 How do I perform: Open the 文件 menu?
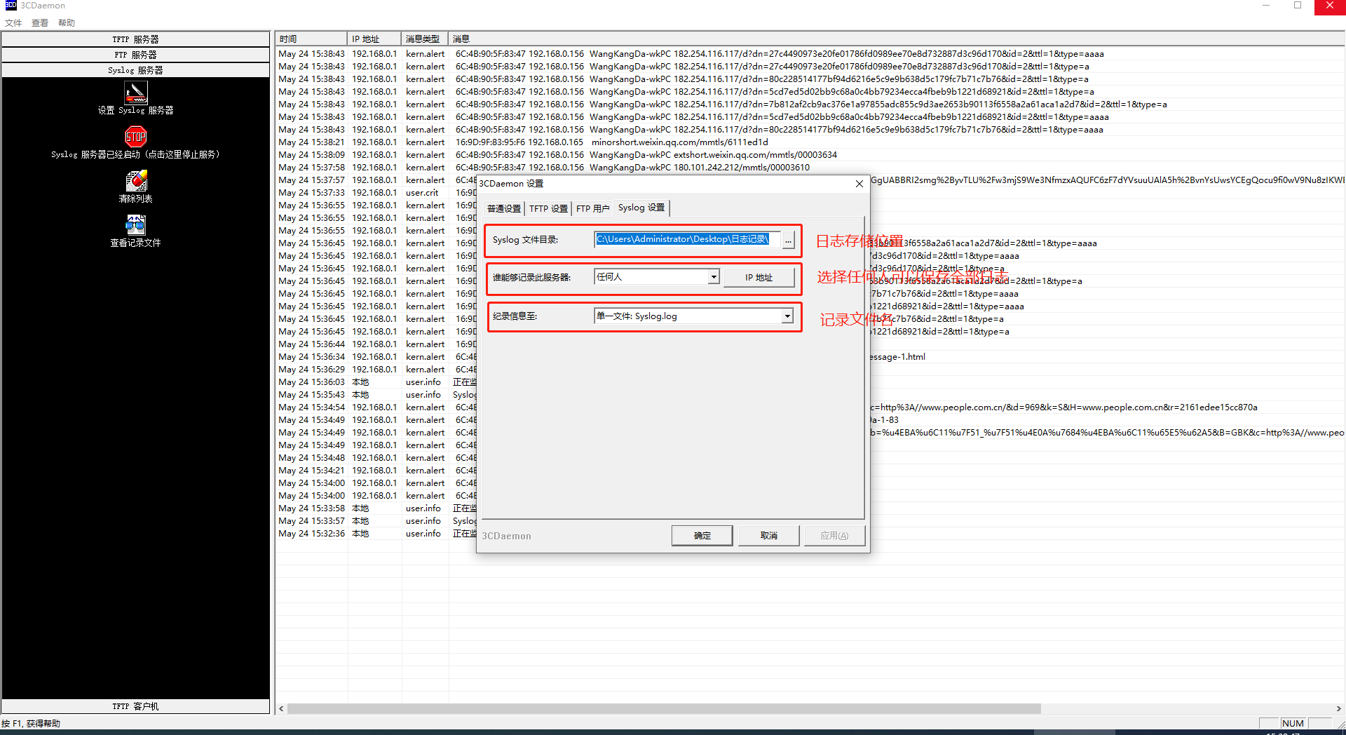point(13,23)
